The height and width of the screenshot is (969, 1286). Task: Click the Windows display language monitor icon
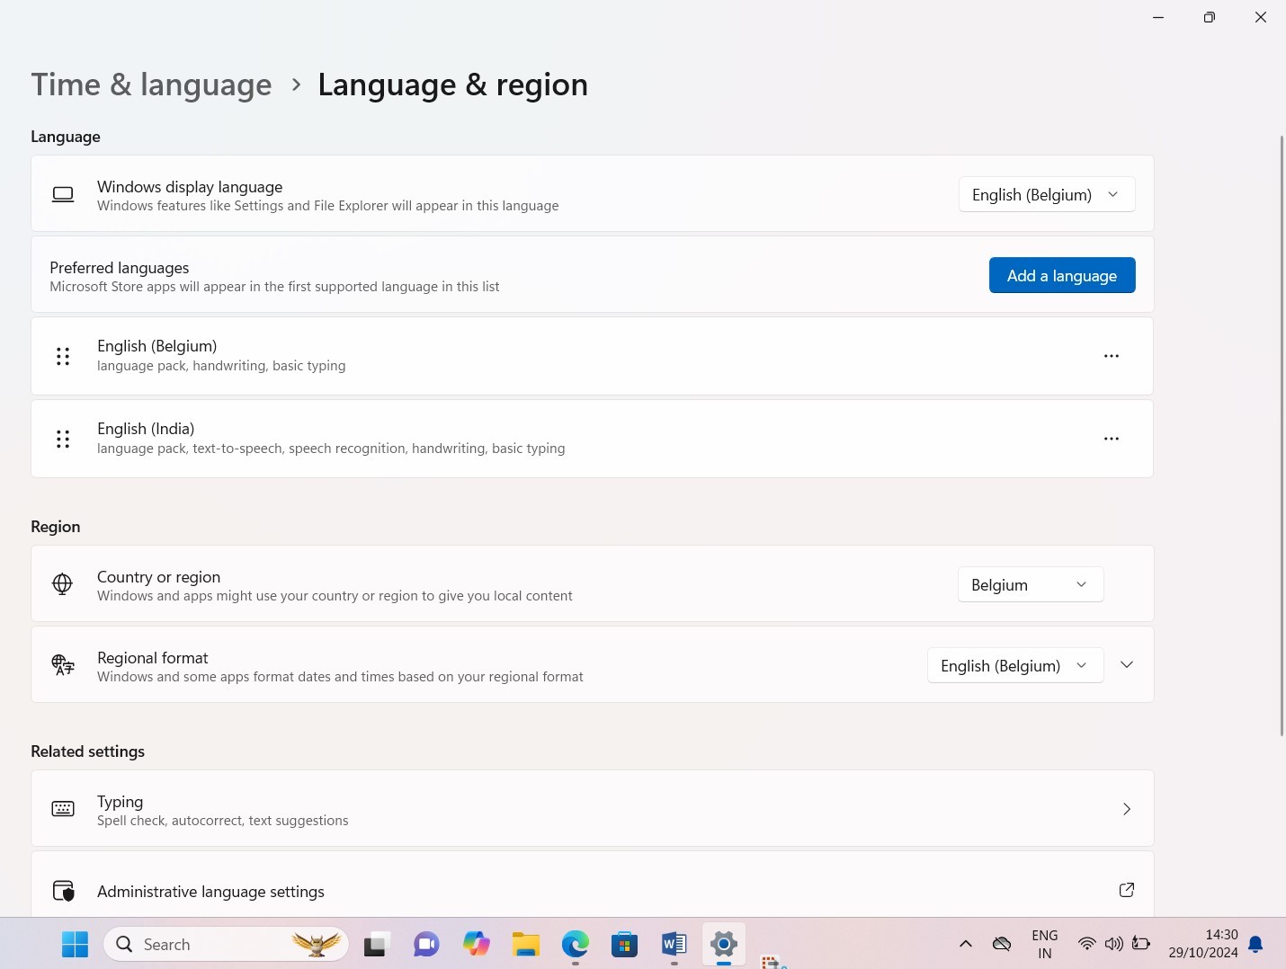coord(63,194)
